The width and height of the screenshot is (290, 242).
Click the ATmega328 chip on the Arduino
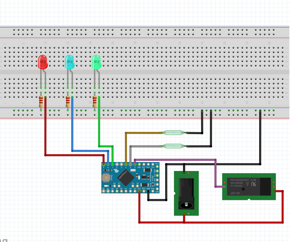click(x=126, y=177)
